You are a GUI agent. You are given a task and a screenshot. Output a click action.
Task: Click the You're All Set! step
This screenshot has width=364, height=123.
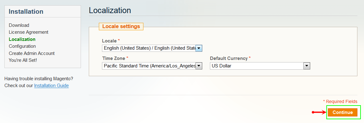point(23,60)
